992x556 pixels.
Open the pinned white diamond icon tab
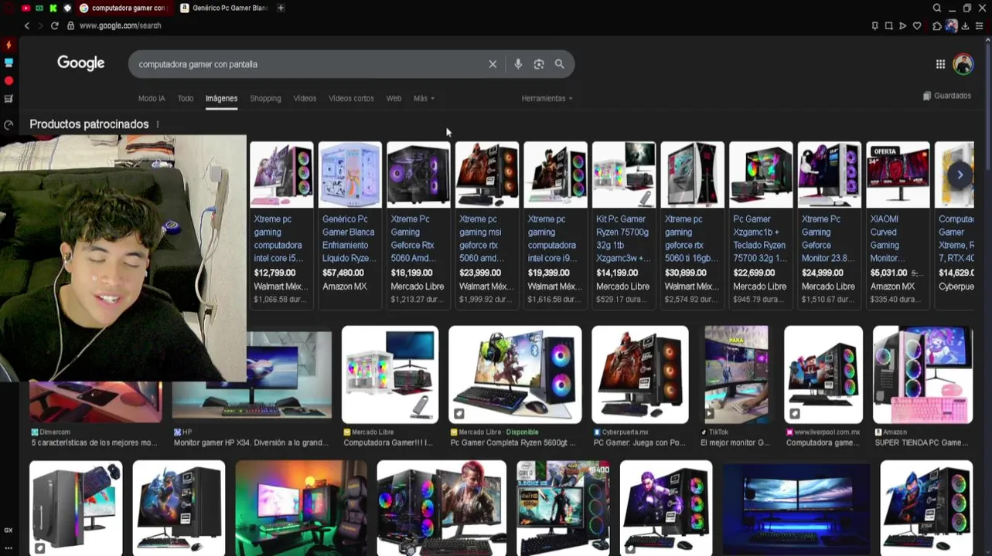point(67,8)
